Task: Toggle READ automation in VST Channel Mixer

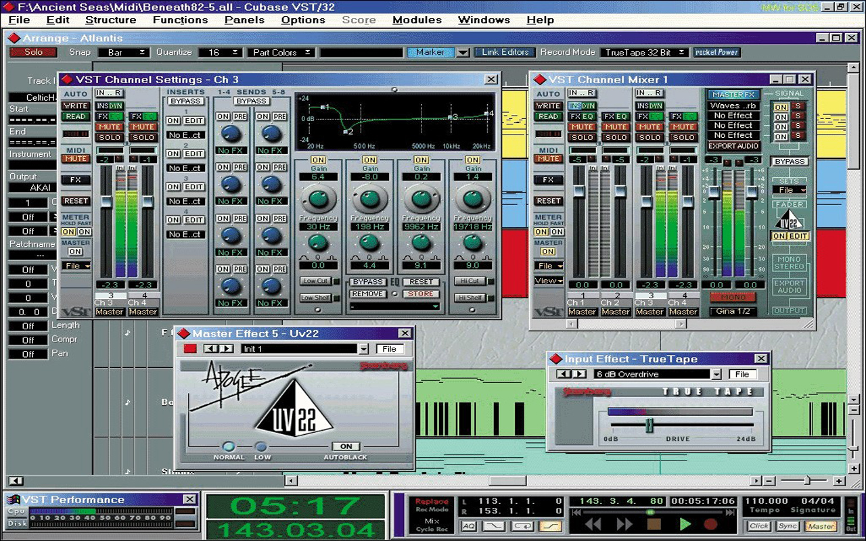Action: pyautogui.click(x=549, y=116)
